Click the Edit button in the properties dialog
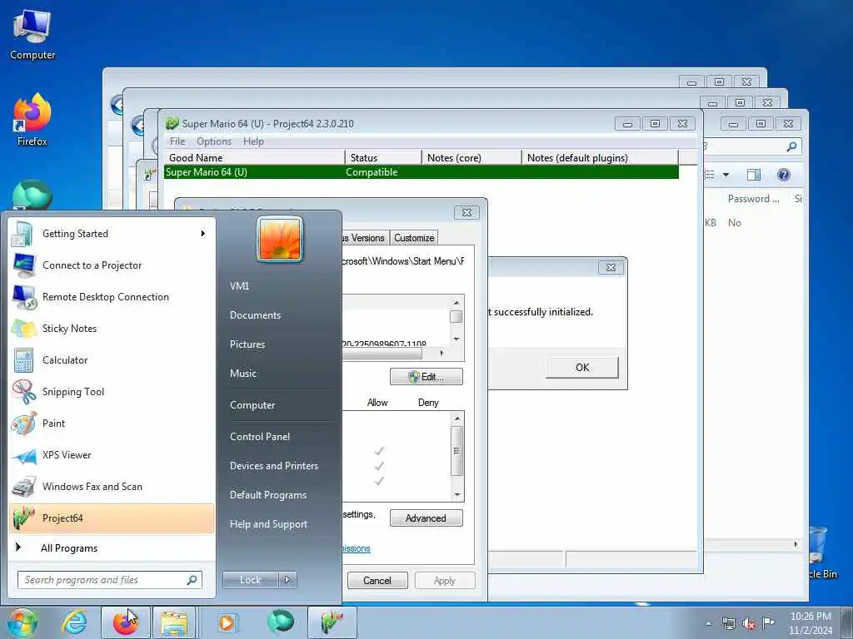The height and width of the screenshot is (639, 853). [426, 377]
